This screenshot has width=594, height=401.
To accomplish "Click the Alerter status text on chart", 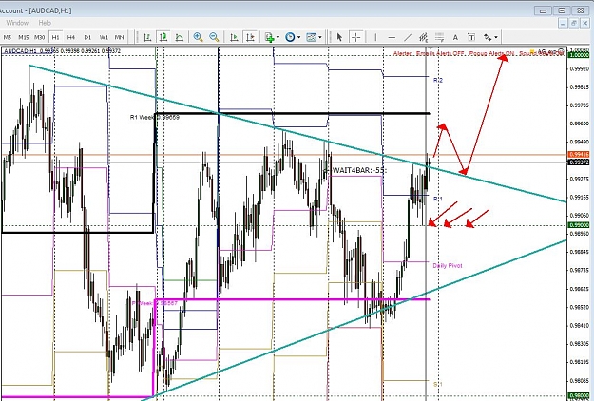I will [x=478, y=53].
